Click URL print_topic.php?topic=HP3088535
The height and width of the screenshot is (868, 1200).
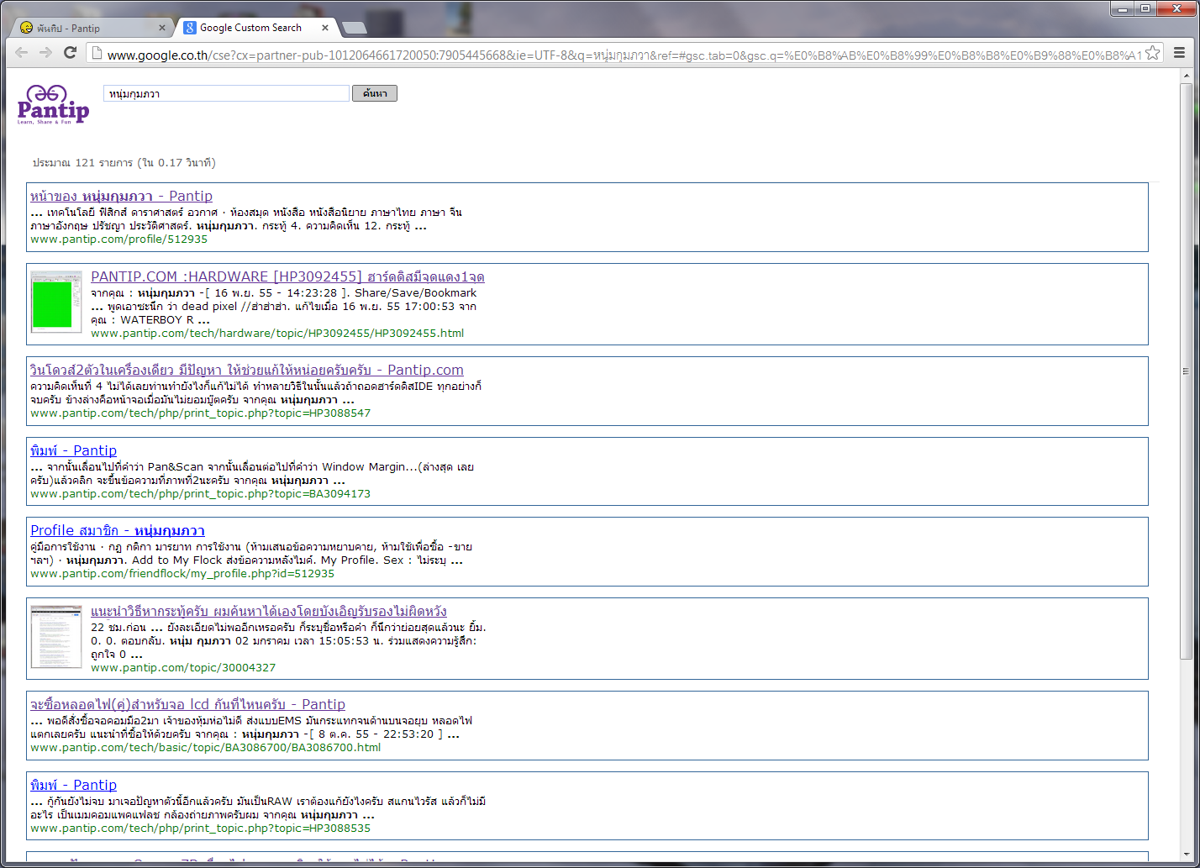[200, 828]
